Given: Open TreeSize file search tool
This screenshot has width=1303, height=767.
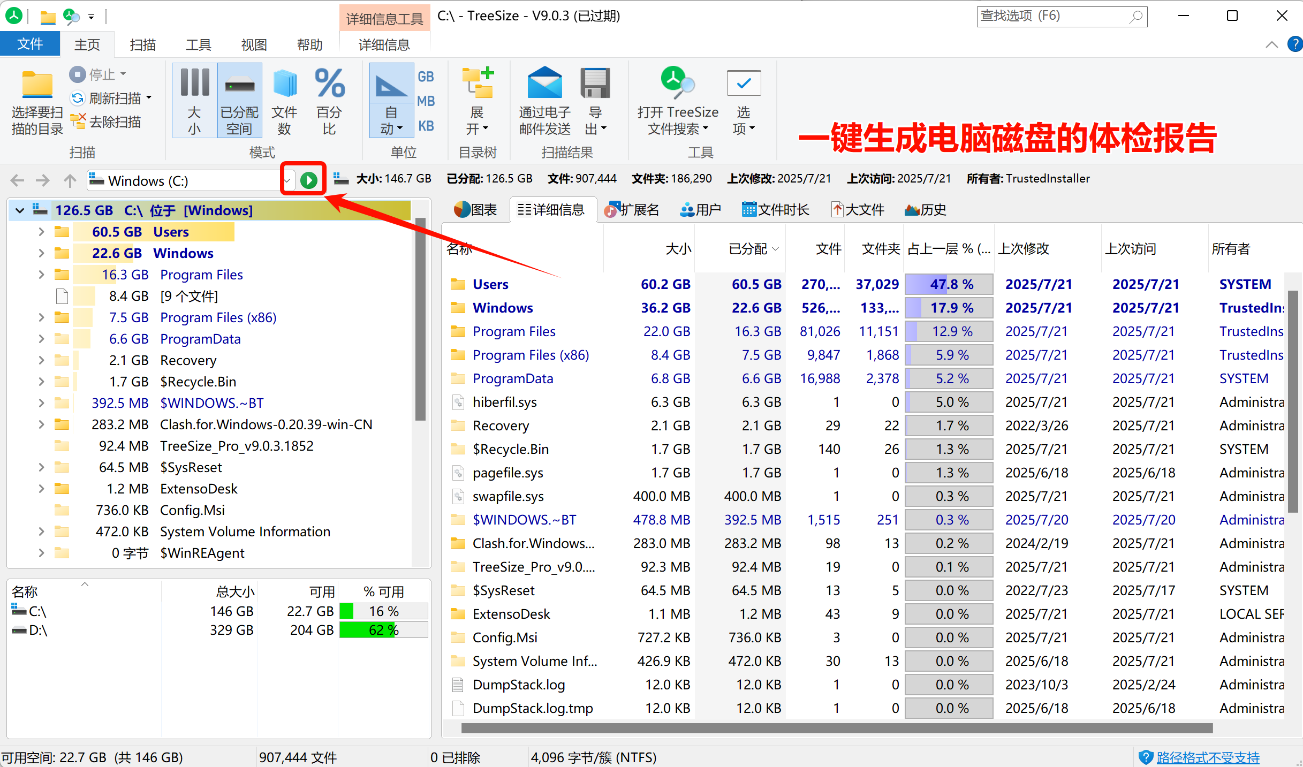Looking at the screenshot, I should coord(677,100).
